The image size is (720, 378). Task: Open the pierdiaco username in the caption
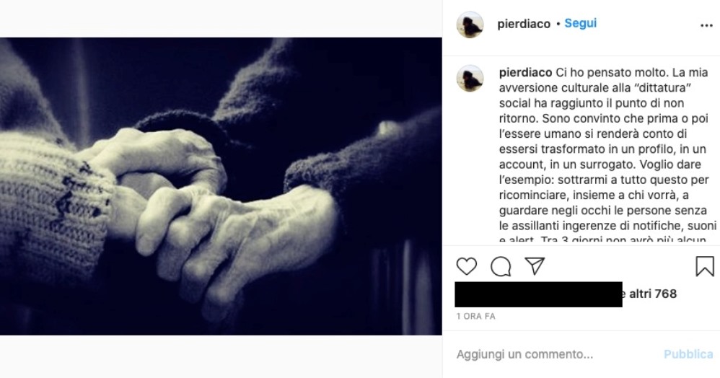[x=526, y=73]
